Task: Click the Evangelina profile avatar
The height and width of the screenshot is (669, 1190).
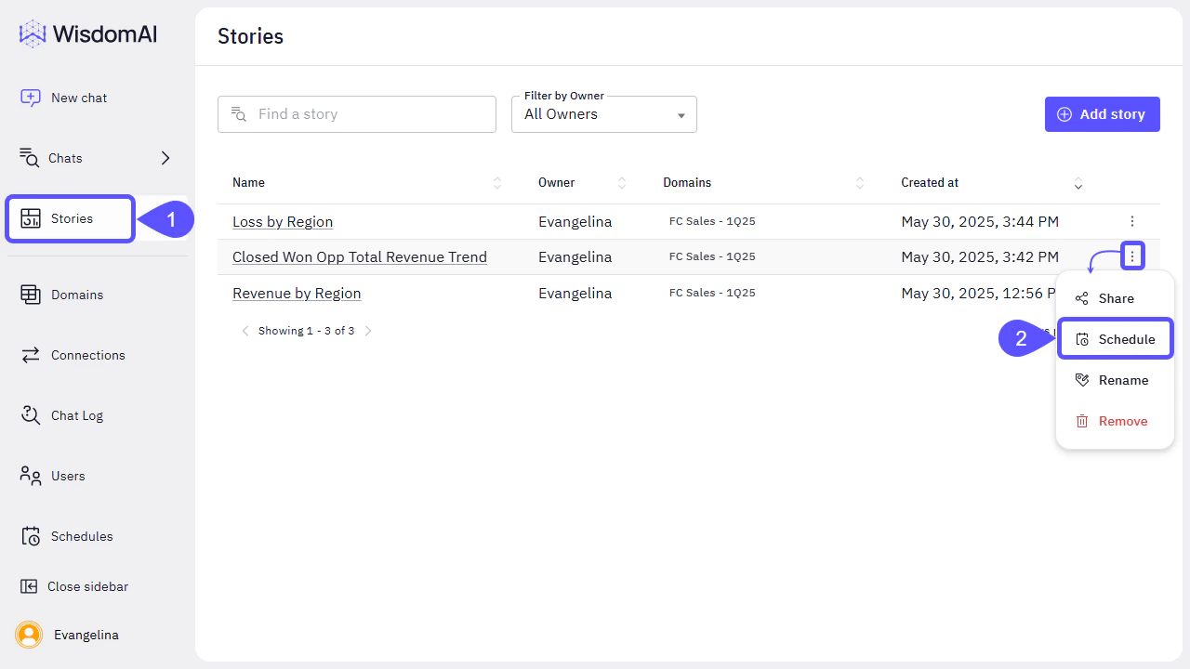Action: pyautogui.click(x=28, y=635)
